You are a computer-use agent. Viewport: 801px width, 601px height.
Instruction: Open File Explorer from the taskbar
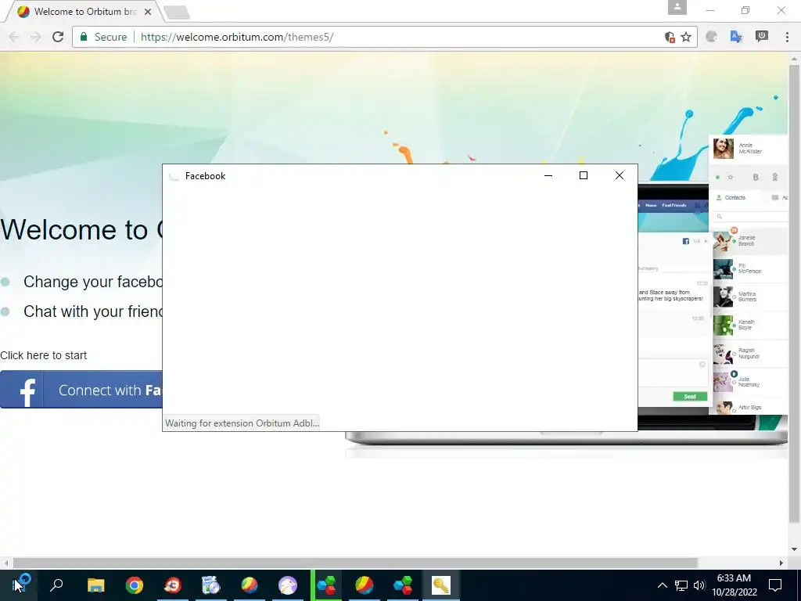click(x=95, y=585)
